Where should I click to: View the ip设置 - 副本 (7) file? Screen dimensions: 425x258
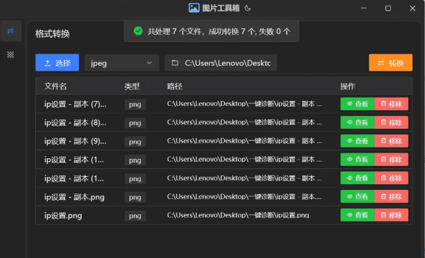(357, 104)
